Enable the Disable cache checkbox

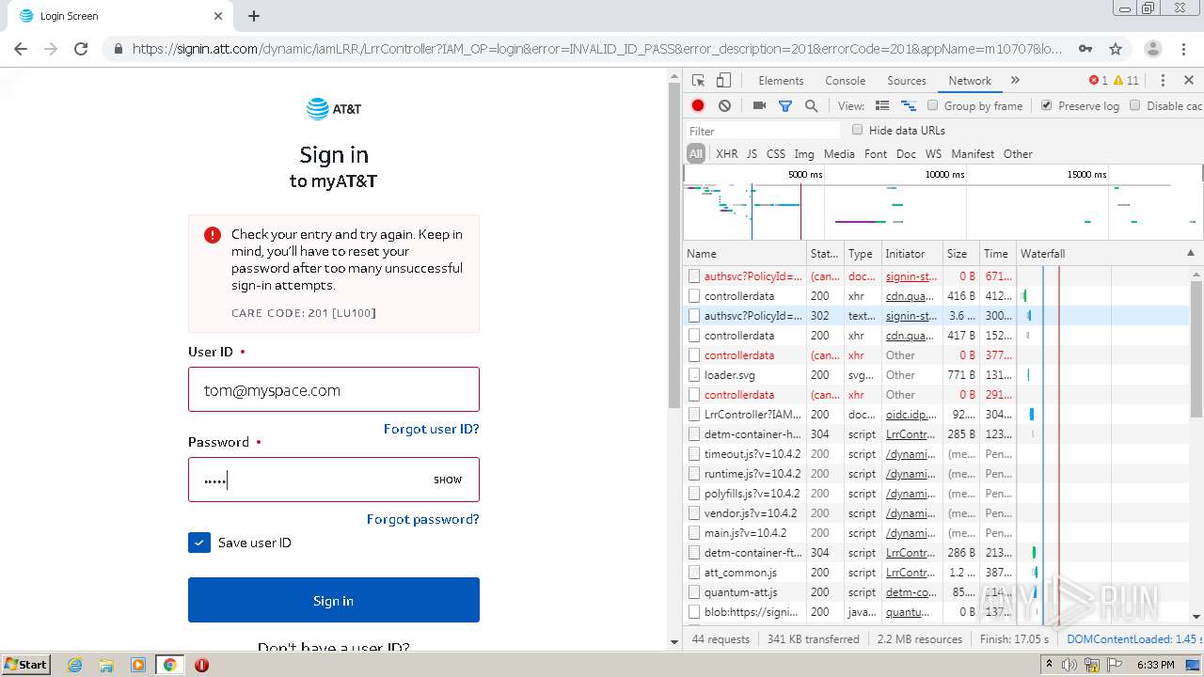click(1135, 105)
